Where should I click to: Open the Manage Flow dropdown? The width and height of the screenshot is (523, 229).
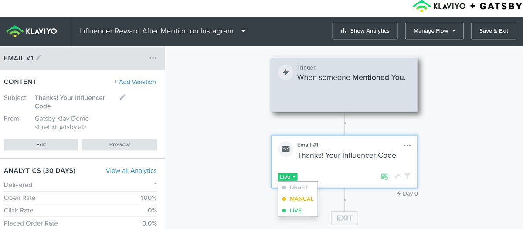(434, 31)
